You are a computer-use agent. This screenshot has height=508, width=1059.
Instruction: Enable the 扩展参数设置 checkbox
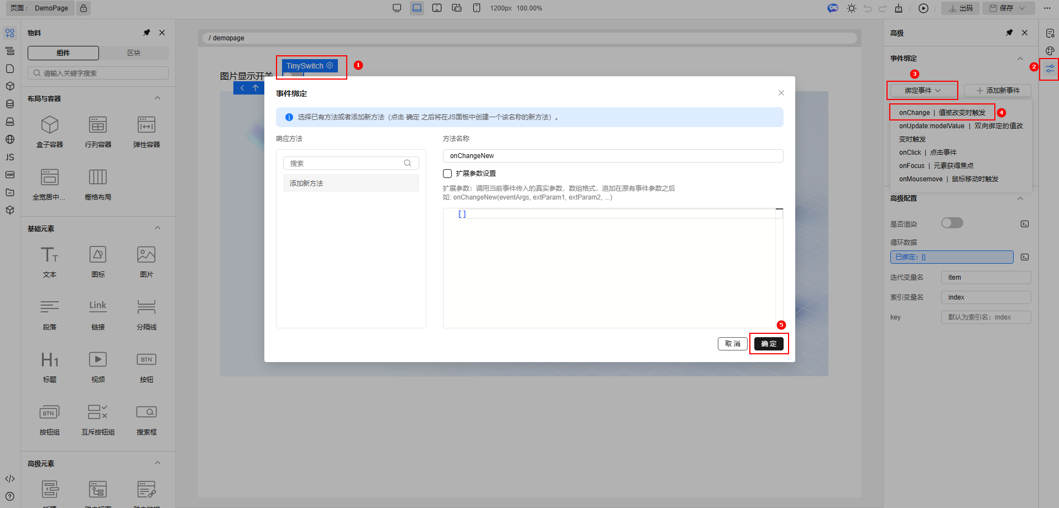[x=447, y=174]
